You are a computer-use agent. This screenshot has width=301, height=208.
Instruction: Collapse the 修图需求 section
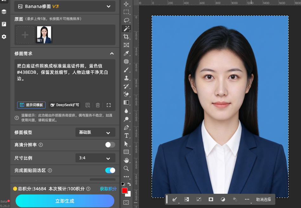(x=112, y=54)
